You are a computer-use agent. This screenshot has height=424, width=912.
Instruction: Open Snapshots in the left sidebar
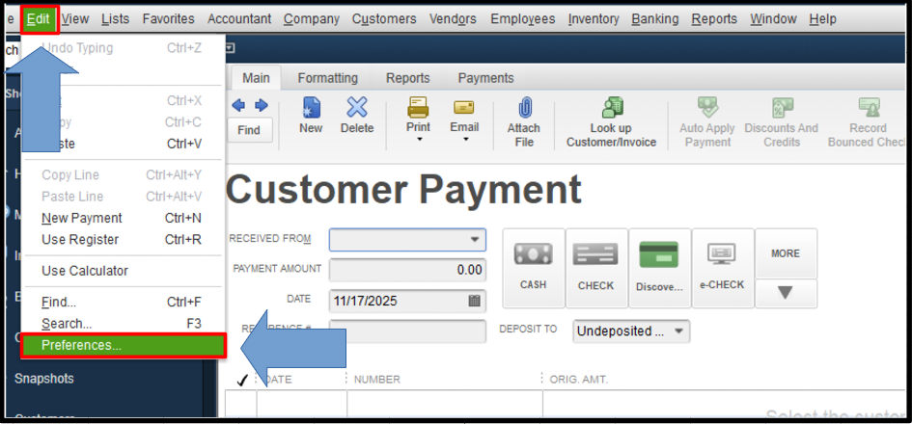pyautogui.click(x=44, y=379)
